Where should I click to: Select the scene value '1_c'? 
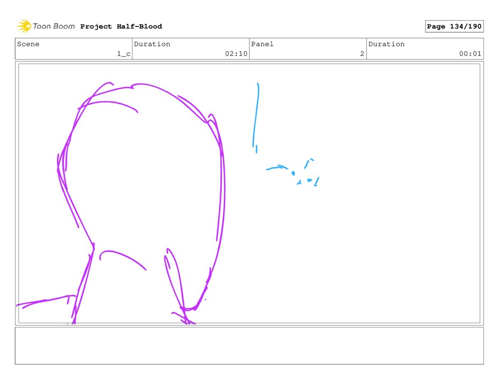click(x=123, y=54)
